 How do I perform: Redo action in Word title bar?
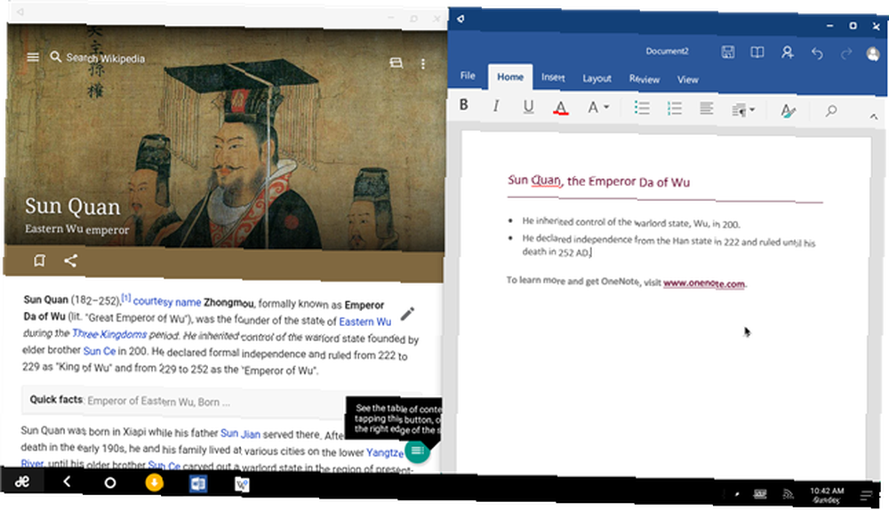[846, 54]
